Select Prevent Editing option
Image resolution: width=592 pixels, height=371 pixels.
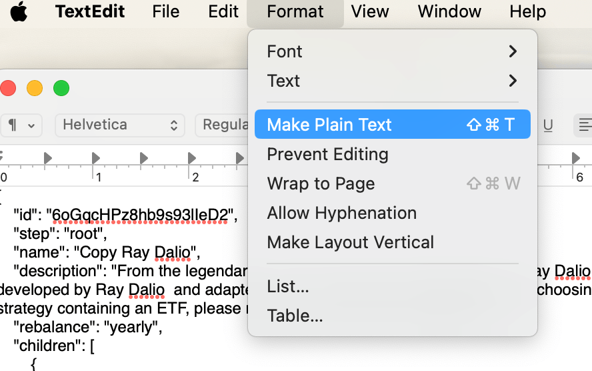coord(392,153)
